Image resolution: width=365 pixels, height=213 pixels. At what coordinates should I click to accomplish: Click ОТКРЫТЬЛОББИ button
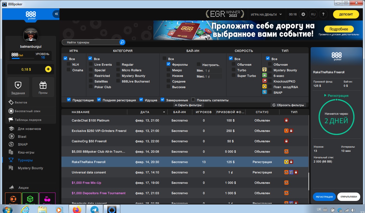348,197
